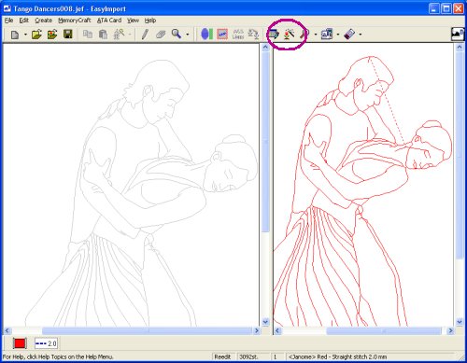Open the dropdown arrow beside New icon

[25, 35]
